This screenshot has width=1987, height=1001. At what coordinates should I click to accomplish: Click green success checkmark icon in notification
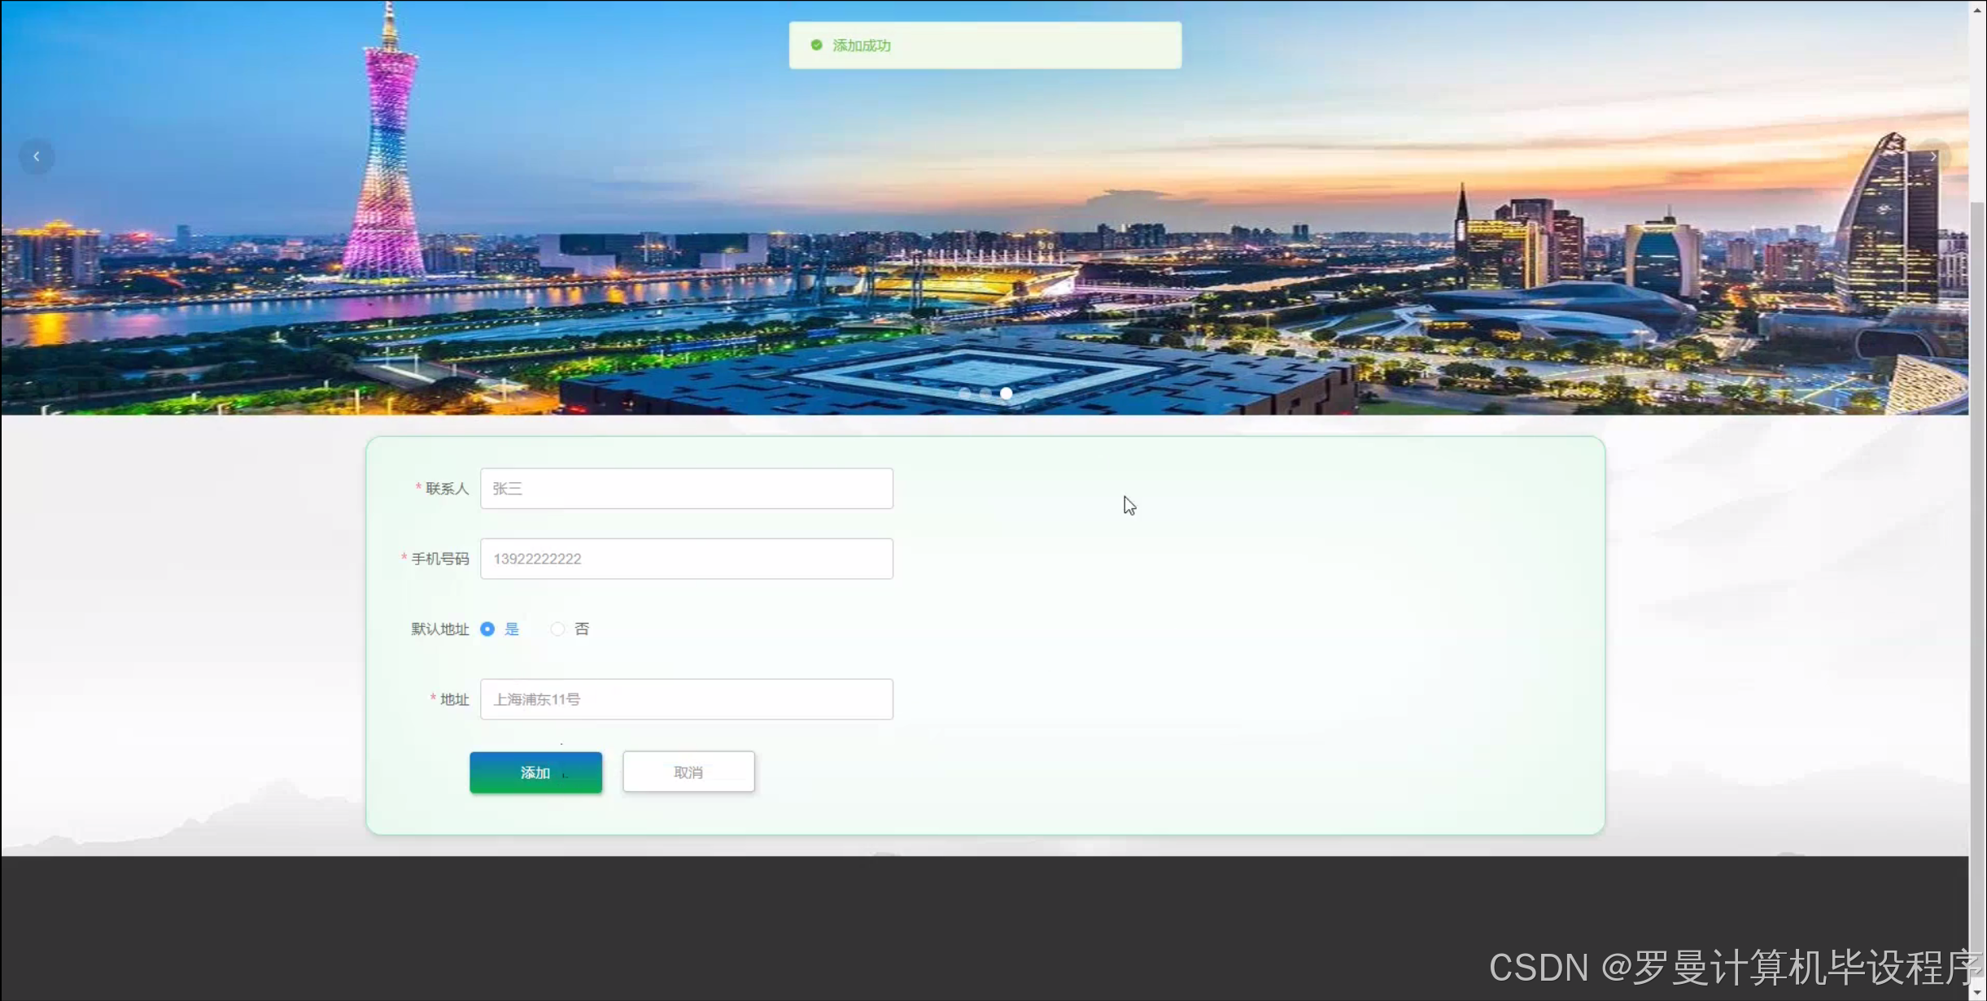pyautogui.click(x=816, y=45)
